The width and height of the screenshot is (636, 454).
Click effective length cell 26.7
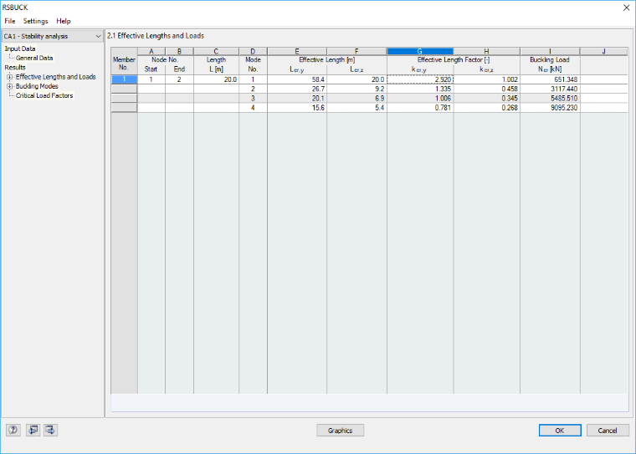tap(297, 89)
